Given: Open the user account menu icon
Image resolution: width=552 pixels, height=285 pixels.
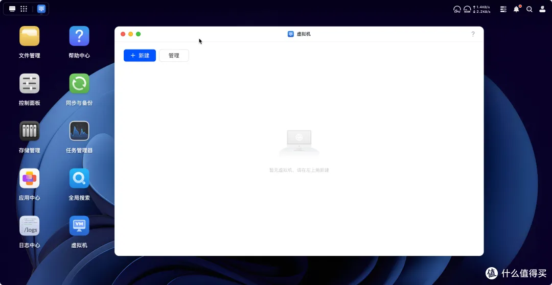Looking at the screenshot, I should tap(542, 9).
